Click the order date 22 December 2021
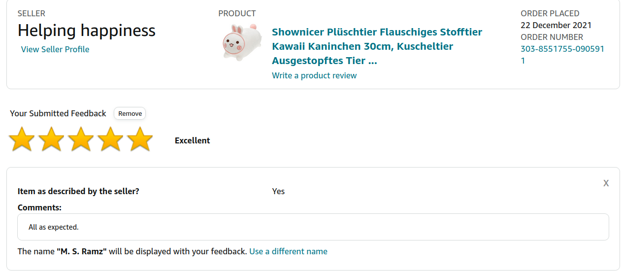 pyautogui.click(x=556, y=25)
